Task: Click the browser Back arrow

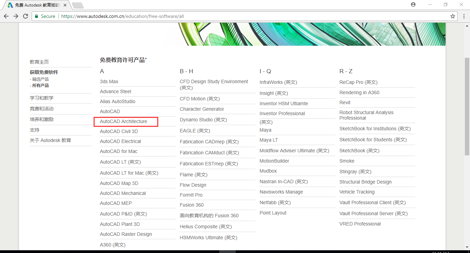Action: tap(6, 16)
